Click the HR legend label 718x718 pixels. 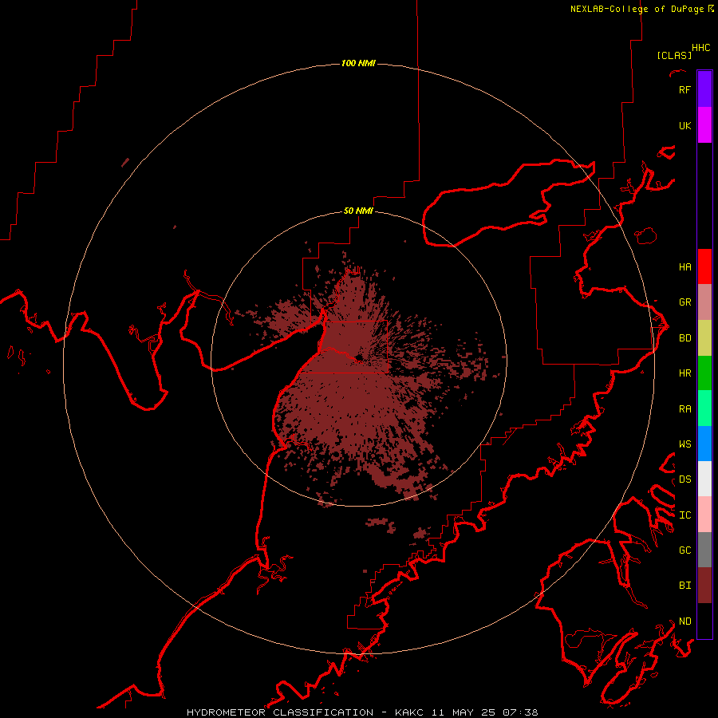tap(684, 373)
